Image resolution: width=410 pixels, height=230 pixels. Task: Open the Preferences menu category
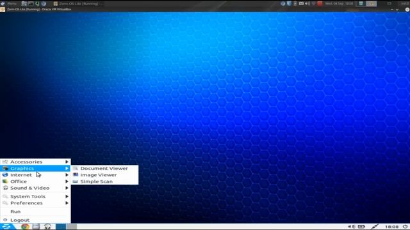[35, 203]
